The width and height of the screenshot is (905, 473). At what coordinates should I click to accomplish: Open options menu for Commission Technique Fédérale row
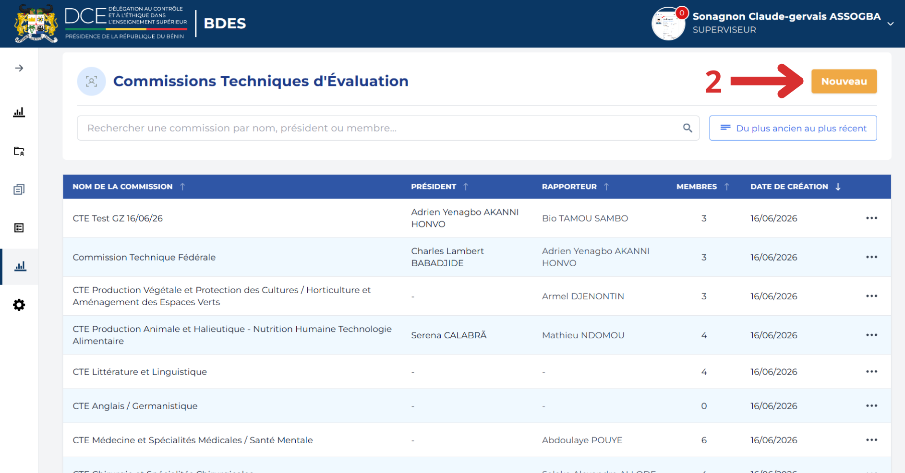tap(871, 257)
